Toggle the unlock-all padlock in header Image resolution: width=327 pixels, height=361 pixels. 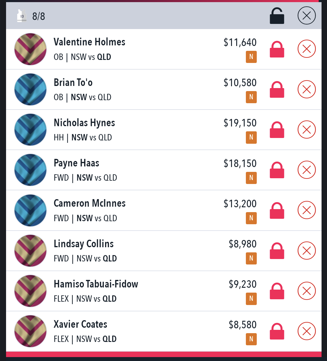tap(277, 16)
